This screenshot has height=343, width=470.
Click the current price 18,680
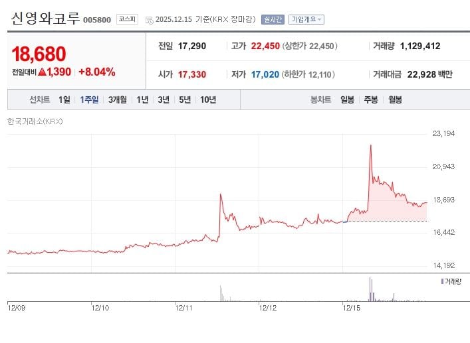point(39,54)
